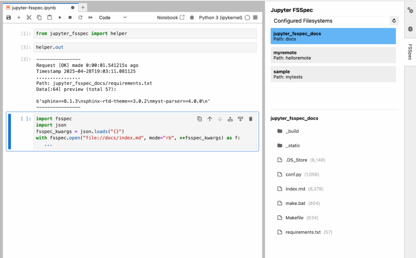The height and width of the screenshot is (258, 416).
Task: Select index.md file in tree
Action: (x=300, y=189)
